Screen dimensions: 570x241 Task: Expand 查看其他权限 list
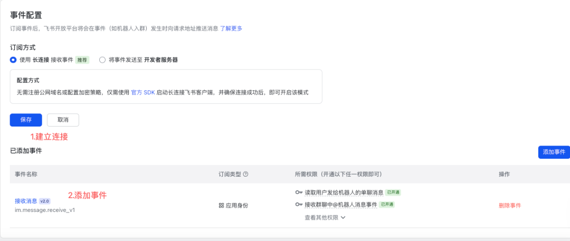[322, 217]
